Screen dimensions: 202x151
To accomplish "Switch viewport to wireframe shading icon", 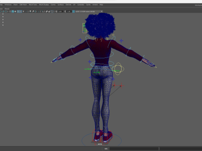I will coord(10,11).
